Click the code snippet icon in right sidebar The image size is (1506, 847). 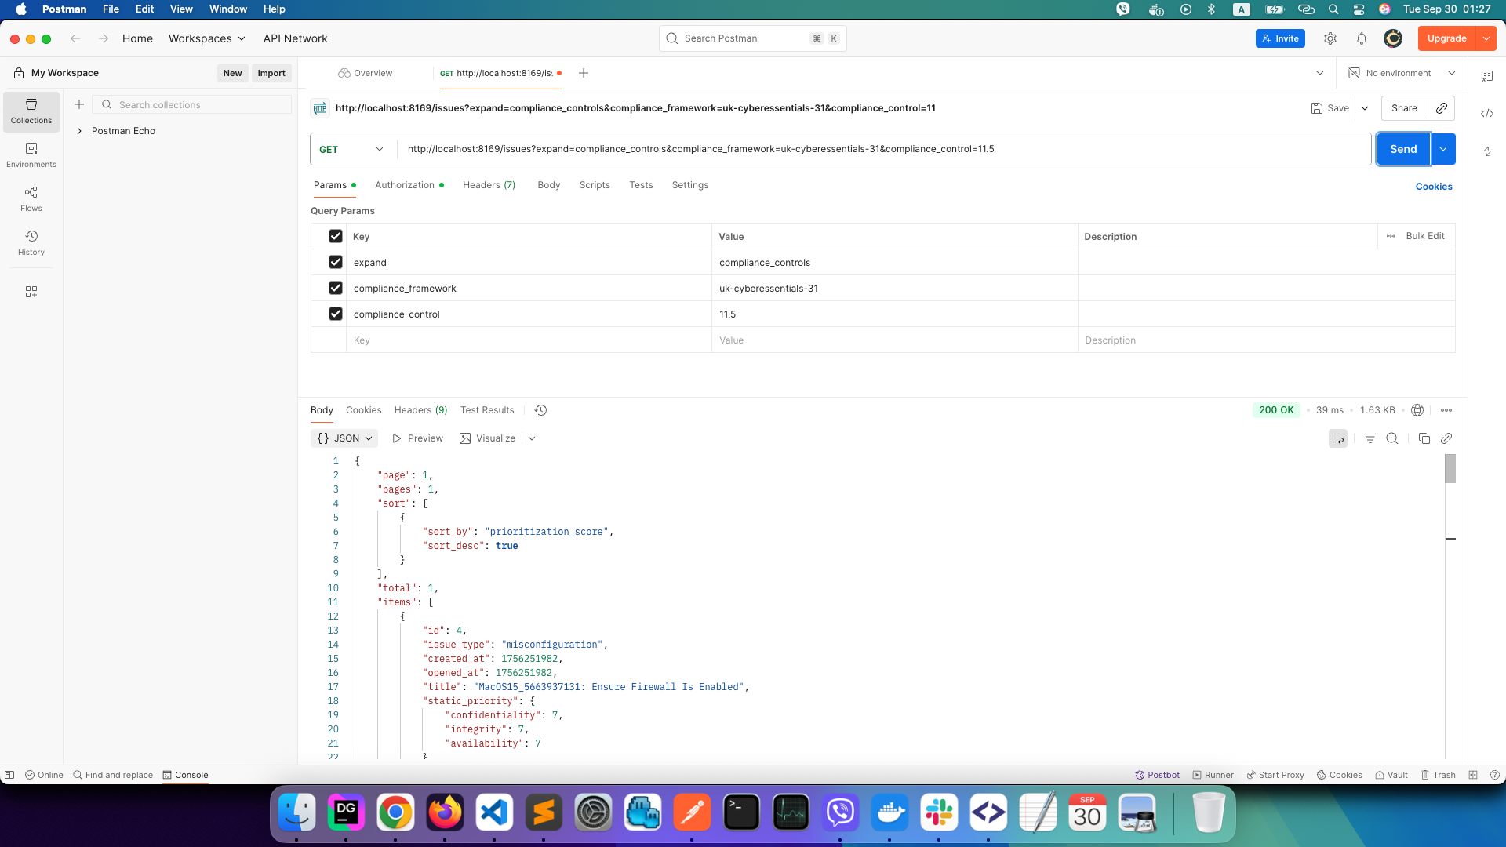[1487, 114]
